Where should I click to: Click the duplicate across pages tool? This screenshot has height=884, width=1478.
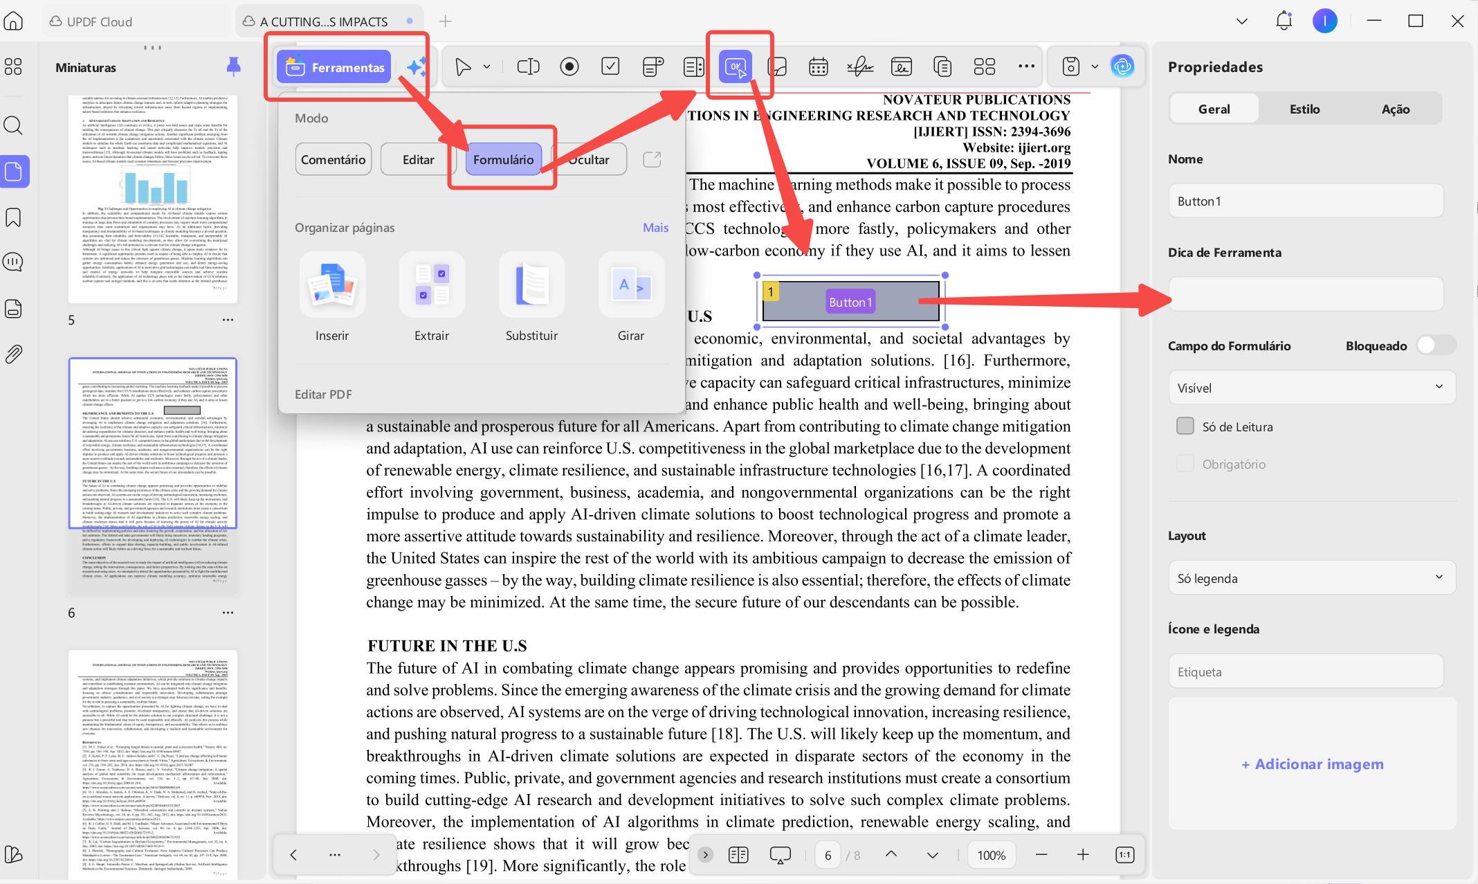(x=942, y=66)
